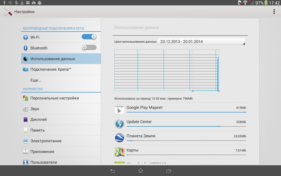The image size is (281, 176).
Task: Tap the Home navigation button
Action: (140, 171)
